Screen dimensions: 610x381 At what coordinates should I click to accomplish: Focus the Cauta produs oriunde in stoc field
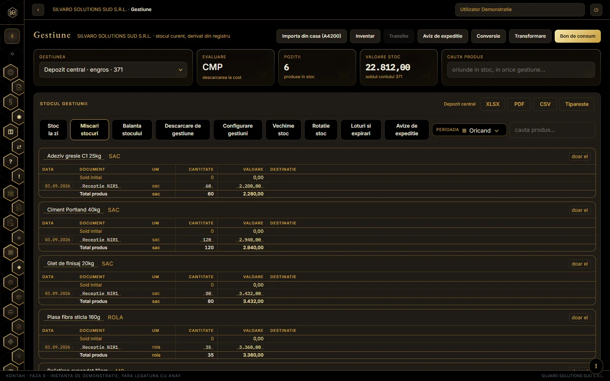click(521, 70)
